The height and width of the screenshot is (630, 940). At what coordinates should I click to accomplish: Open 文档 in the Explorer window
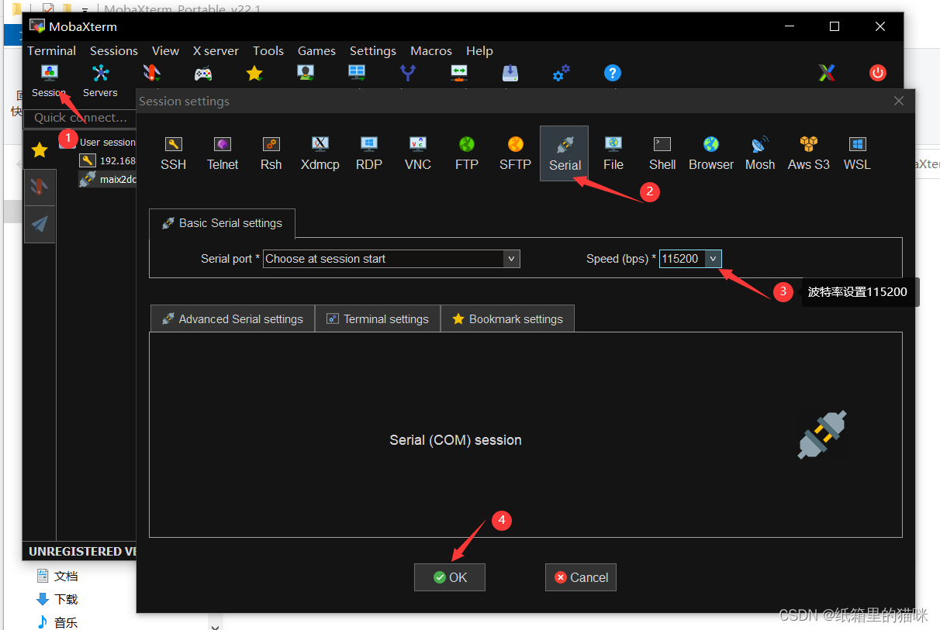(x=57, y=576)
